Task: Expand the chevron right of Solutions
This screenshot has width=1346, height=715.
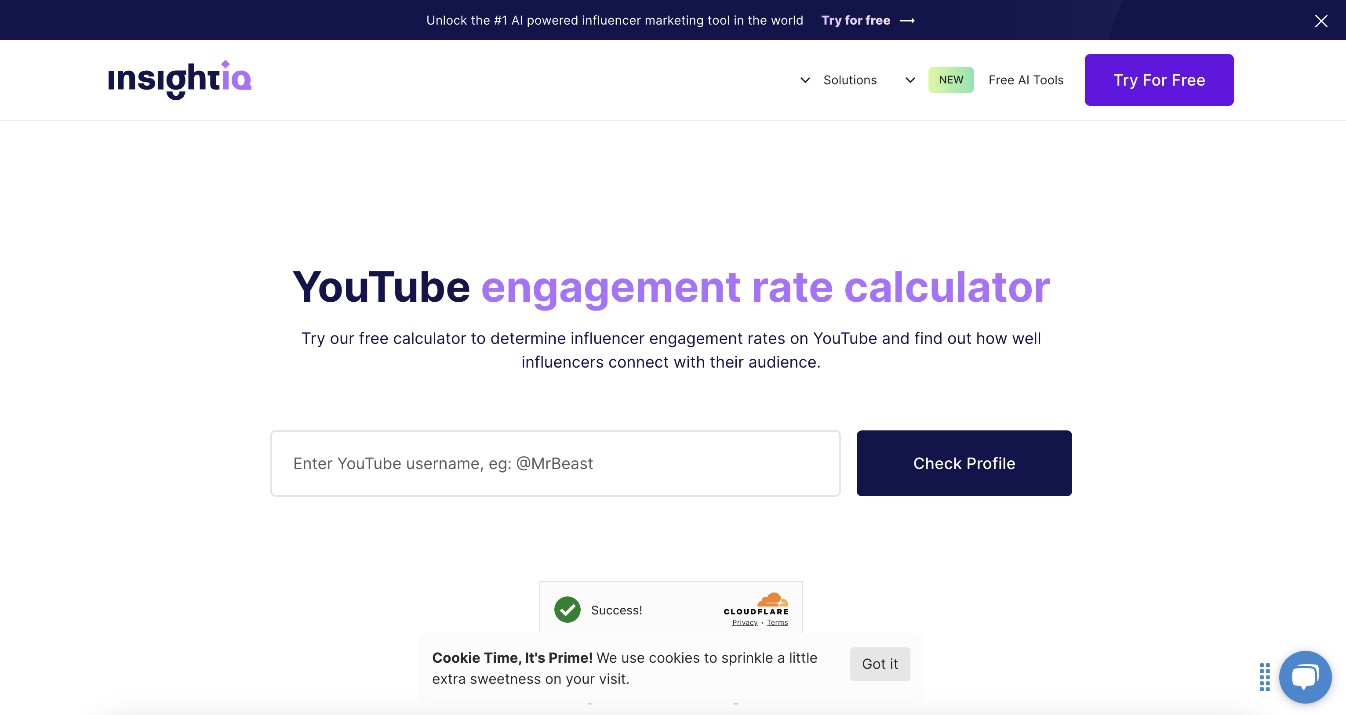Action: (909, 80)
